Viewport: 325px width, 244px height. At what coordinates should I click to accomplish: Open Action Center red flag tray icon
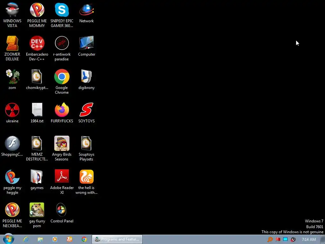pos(278,240)
